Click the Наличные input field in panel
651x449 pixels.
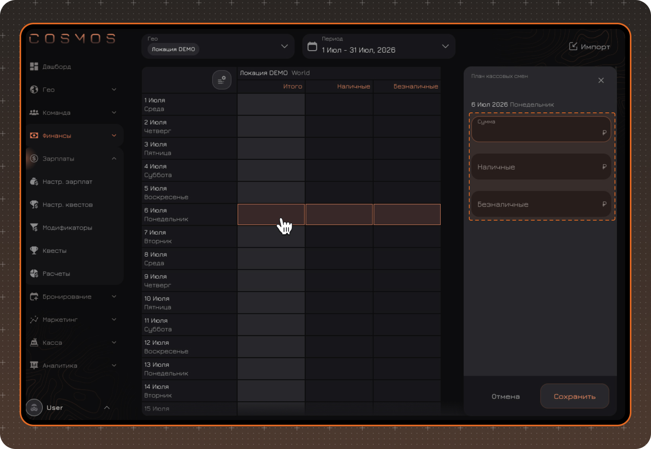point(541,167)
